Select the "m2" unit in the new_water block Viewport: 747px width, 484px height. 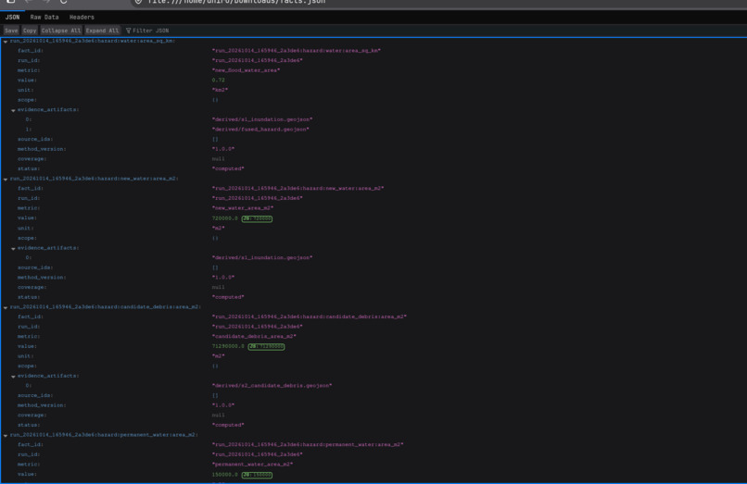coord(218,228)
